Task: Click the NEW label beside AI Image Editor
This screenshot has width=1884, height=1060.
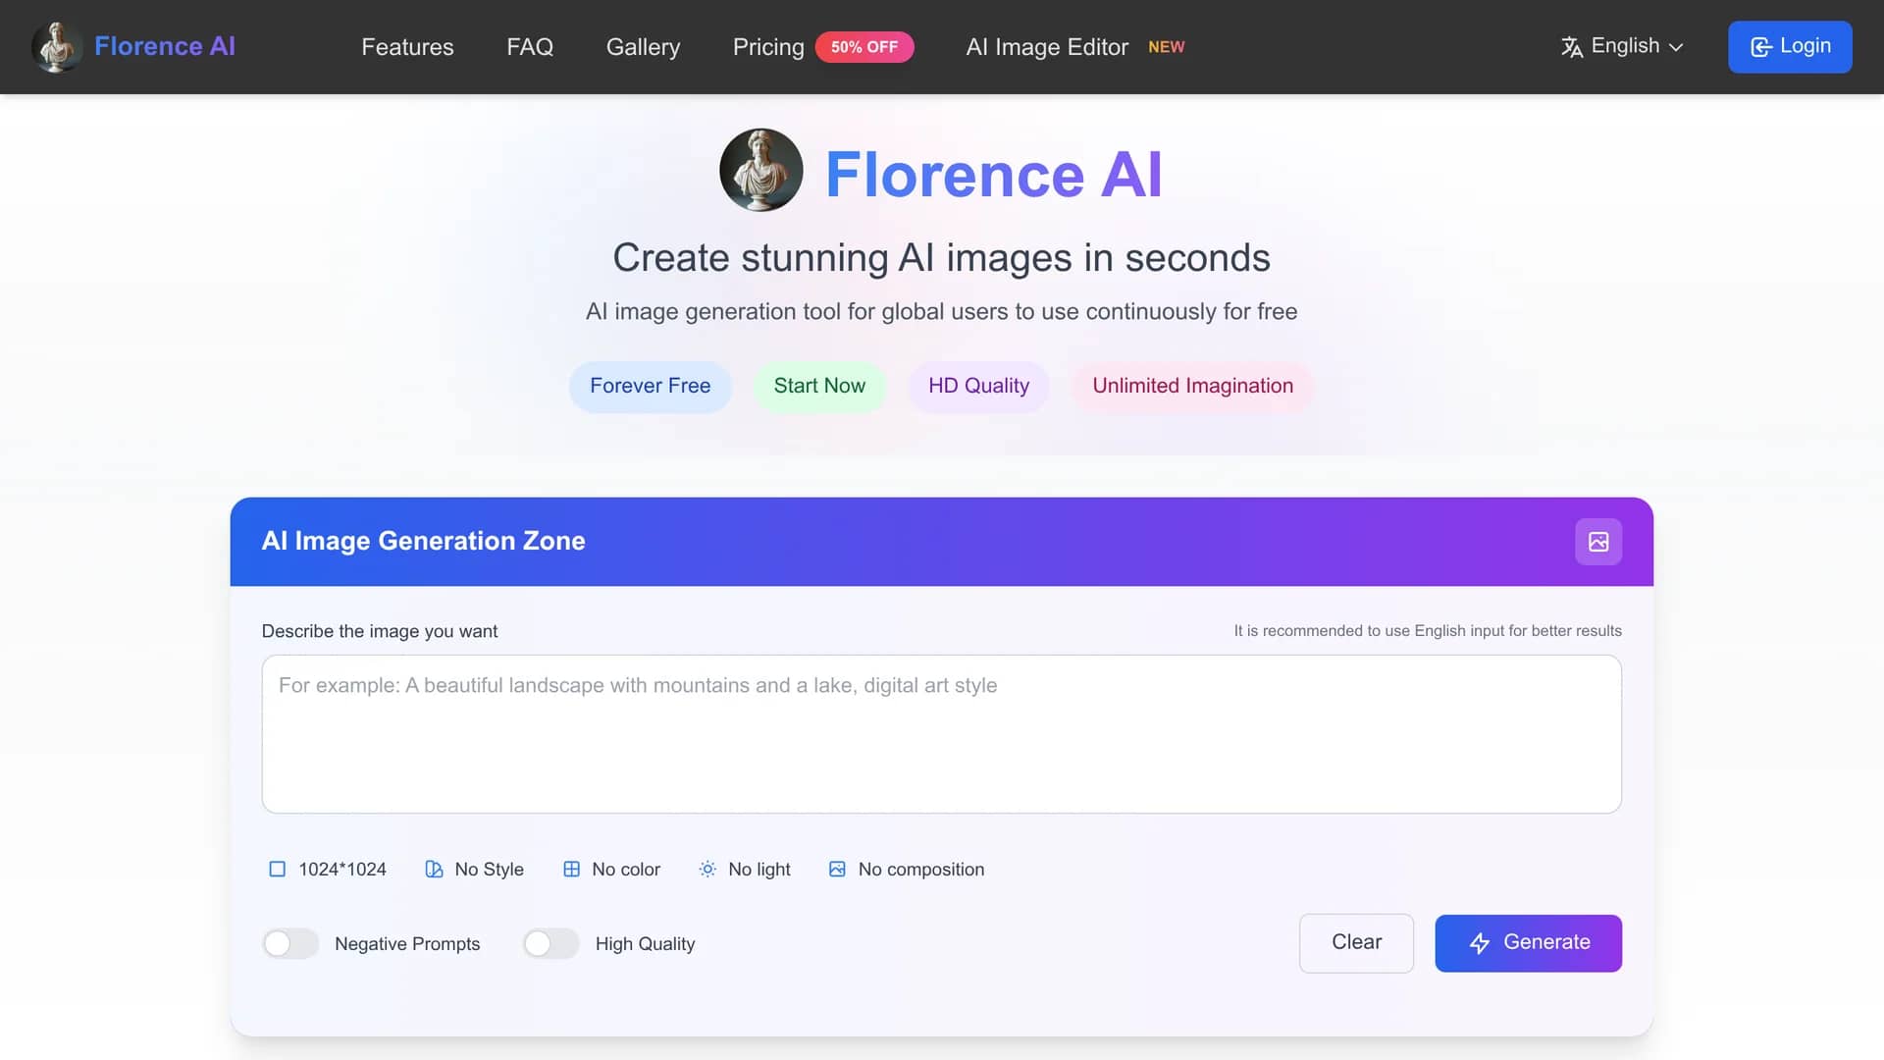Action: click(x=1167, y=47)
